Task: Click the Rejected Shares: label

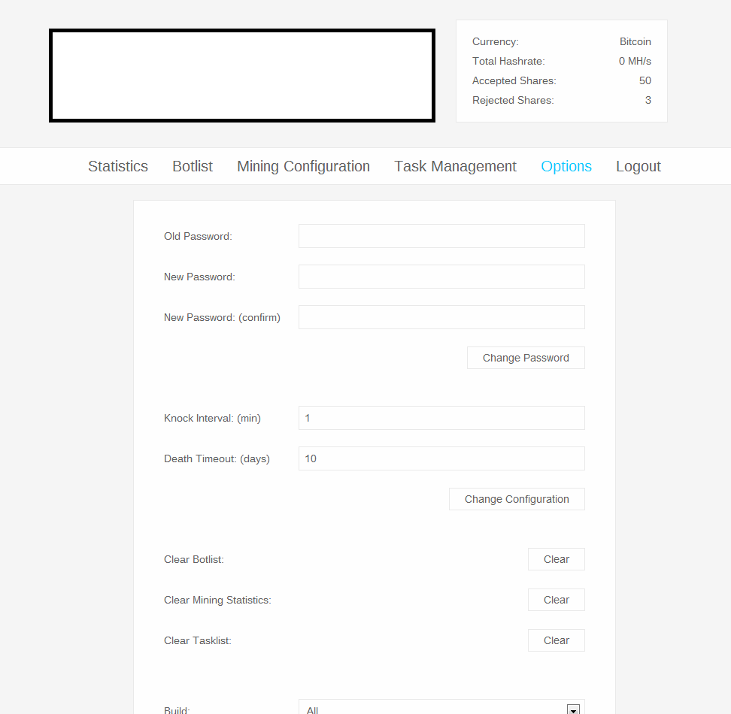Action: coord(513,100)
